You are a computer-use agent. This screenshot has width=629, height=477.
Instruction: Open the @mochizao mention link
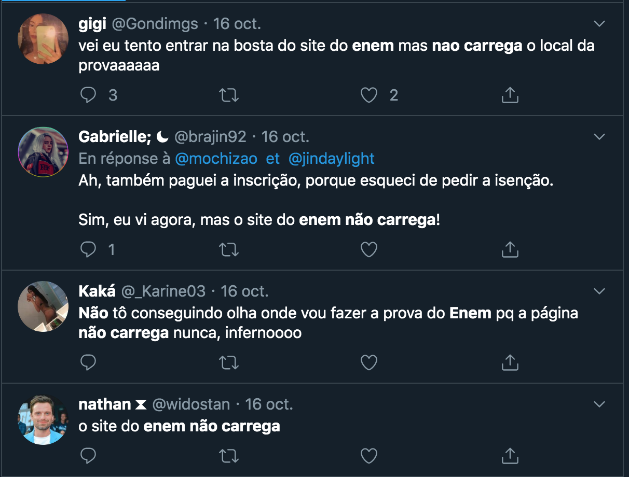pos(216,159)
